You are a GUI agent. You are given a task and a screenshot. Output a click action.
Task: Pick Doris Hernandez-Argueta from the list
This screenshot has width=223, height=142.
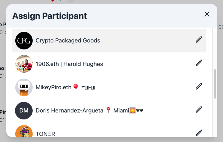coord(70,110)
